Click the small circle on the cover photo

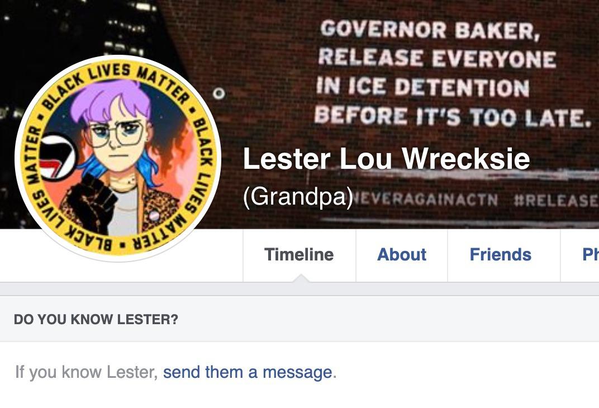(x=219, y=93)
